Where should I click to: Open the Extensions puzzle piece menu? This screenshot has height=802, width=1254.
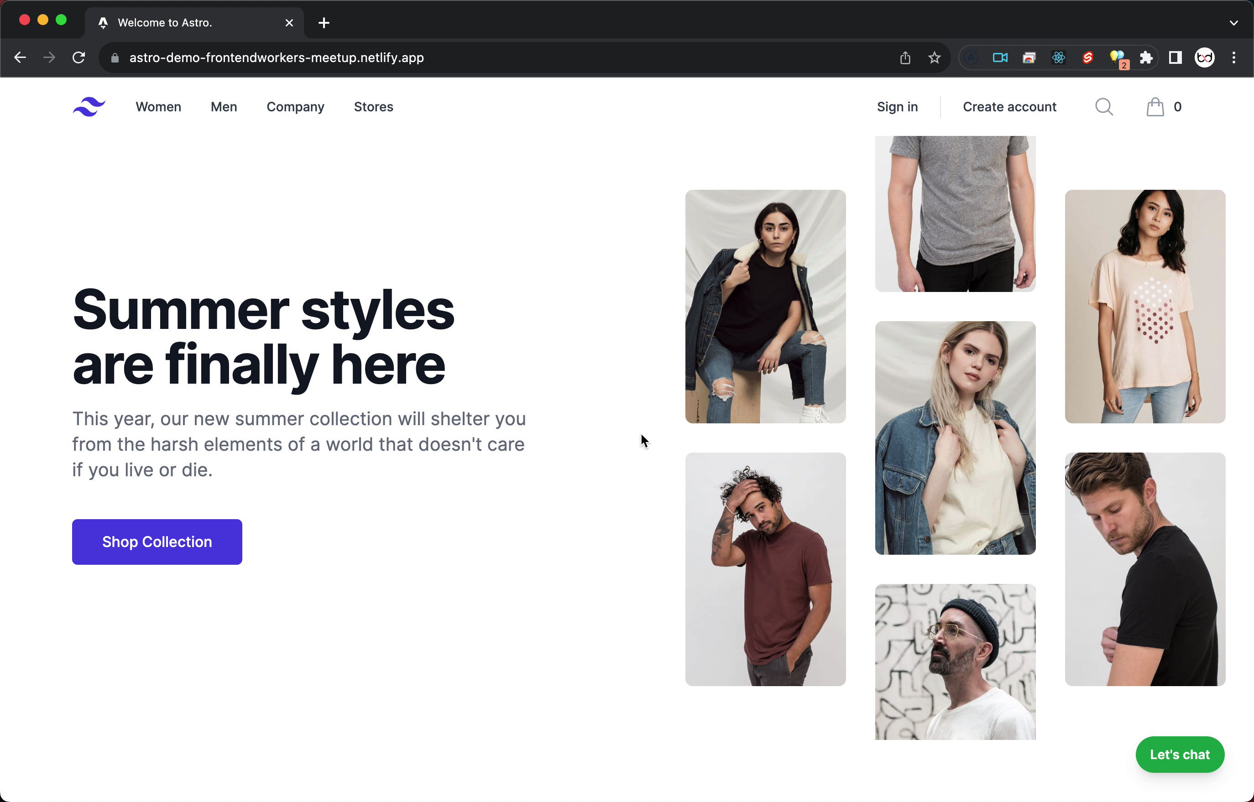pyautogui.click(x=1146, y=57)
